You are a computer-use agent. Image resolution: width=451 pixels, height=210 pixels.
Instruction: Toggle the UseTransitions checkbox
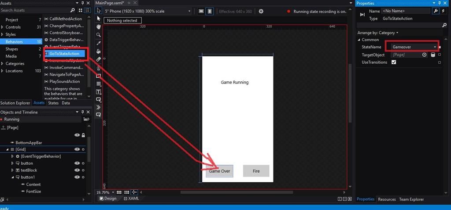394,62
